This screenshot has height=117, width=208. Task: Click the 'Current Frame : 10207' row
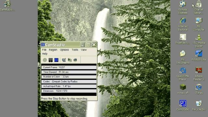point(69,67)
